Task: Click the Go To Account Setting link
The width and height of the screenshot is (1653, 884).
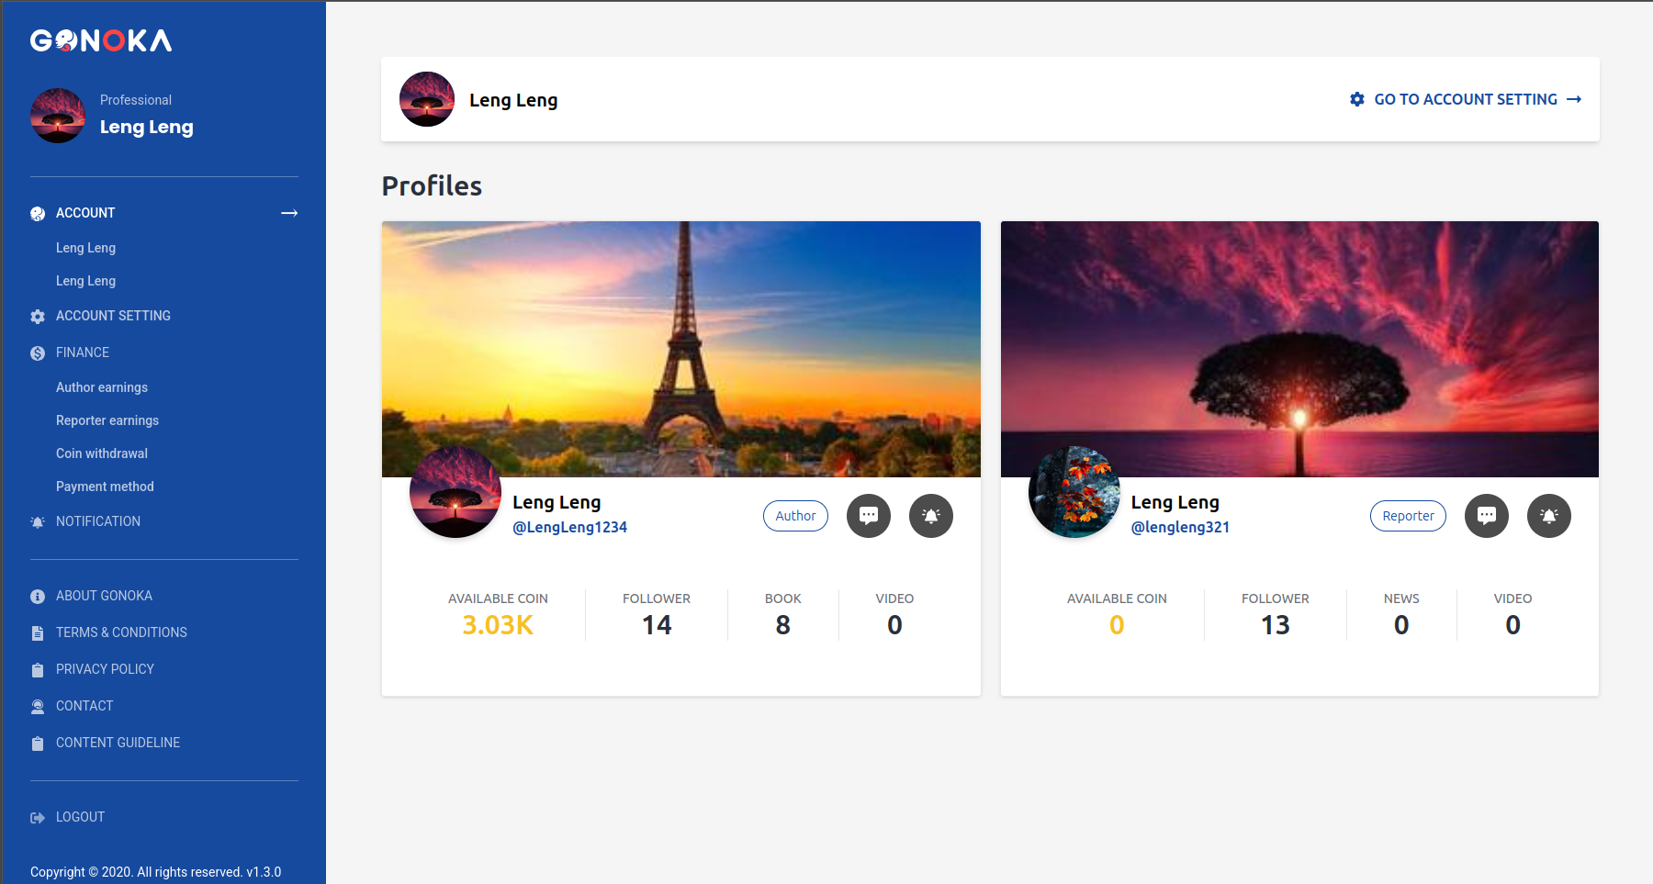Action: [x=1466, y=99]
